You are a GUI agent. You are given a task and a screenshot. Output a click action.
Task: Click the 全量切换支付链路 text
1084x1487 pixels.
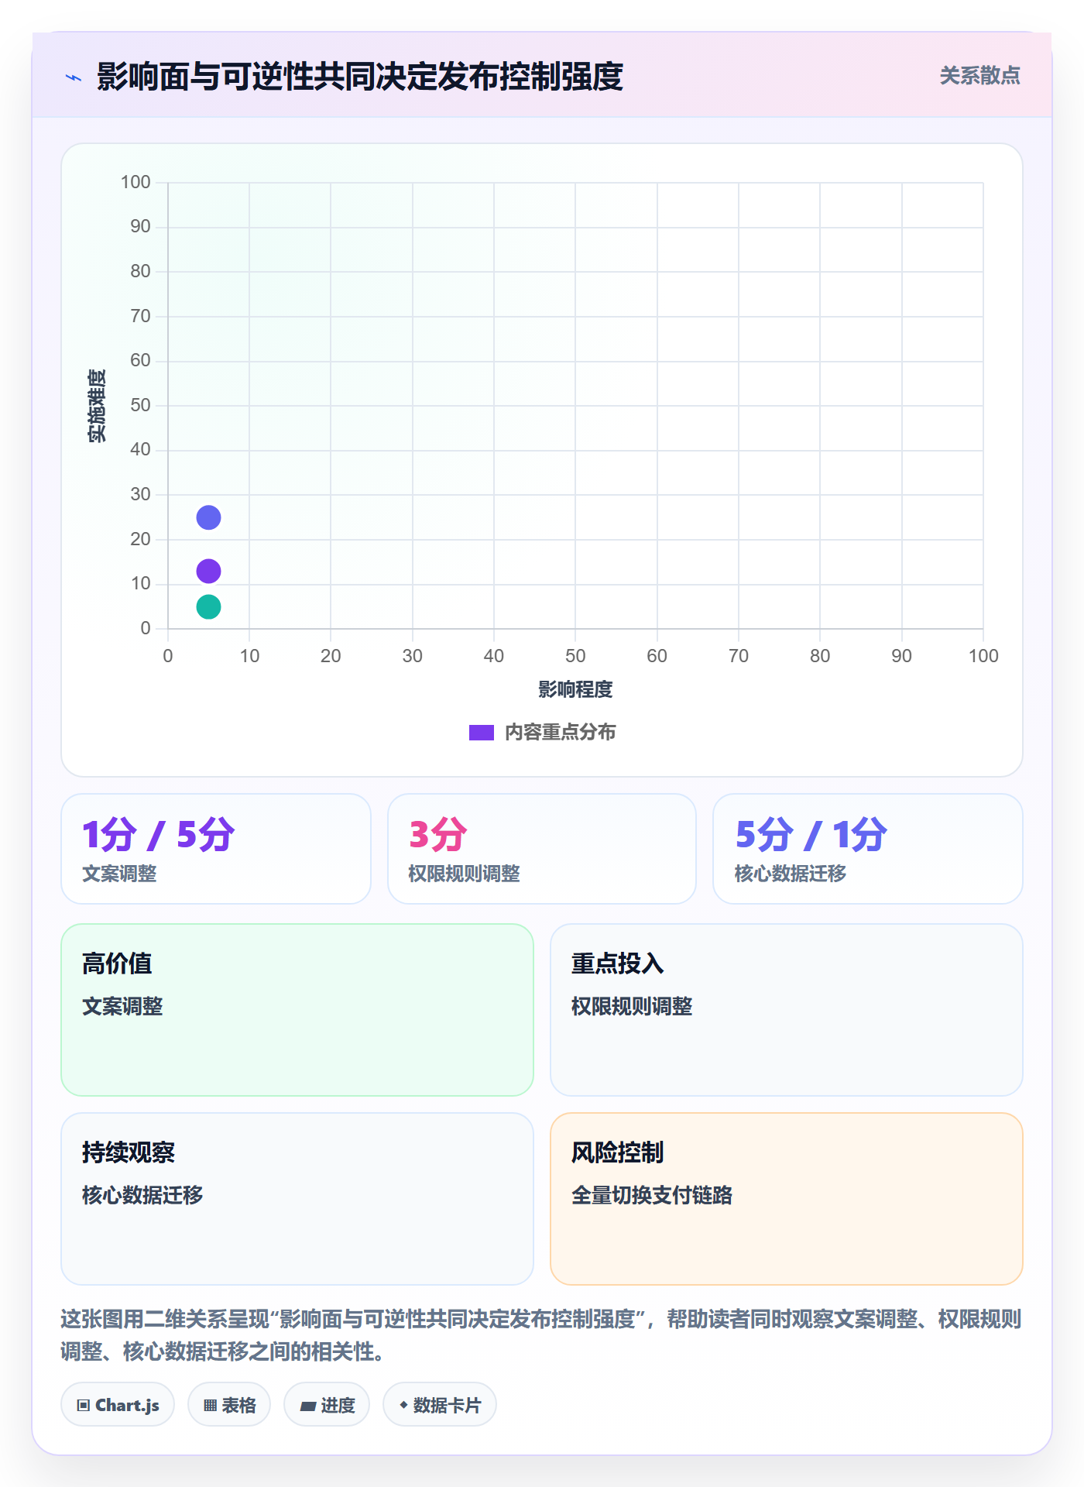click(652, 1195)
